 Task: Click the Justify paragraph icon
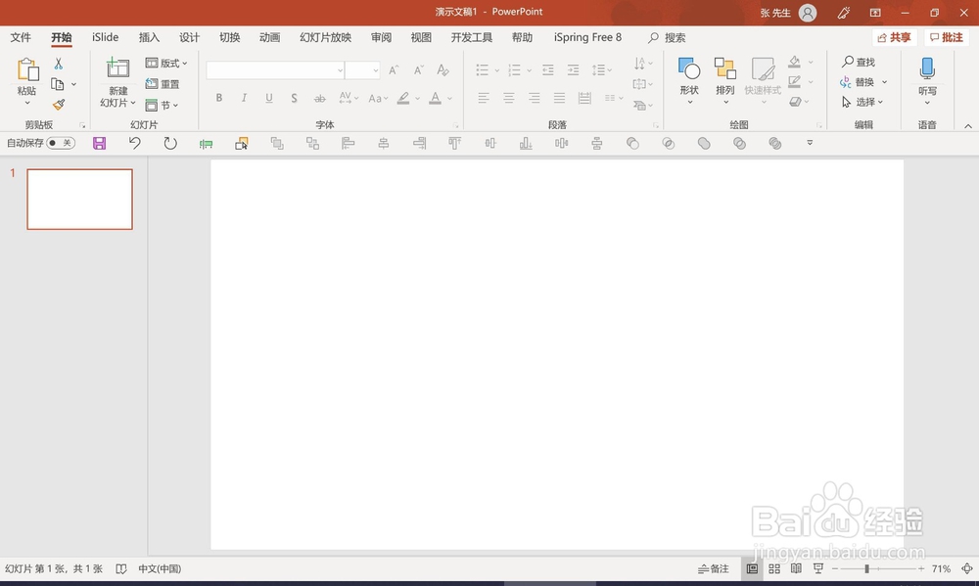click(559, 98)
